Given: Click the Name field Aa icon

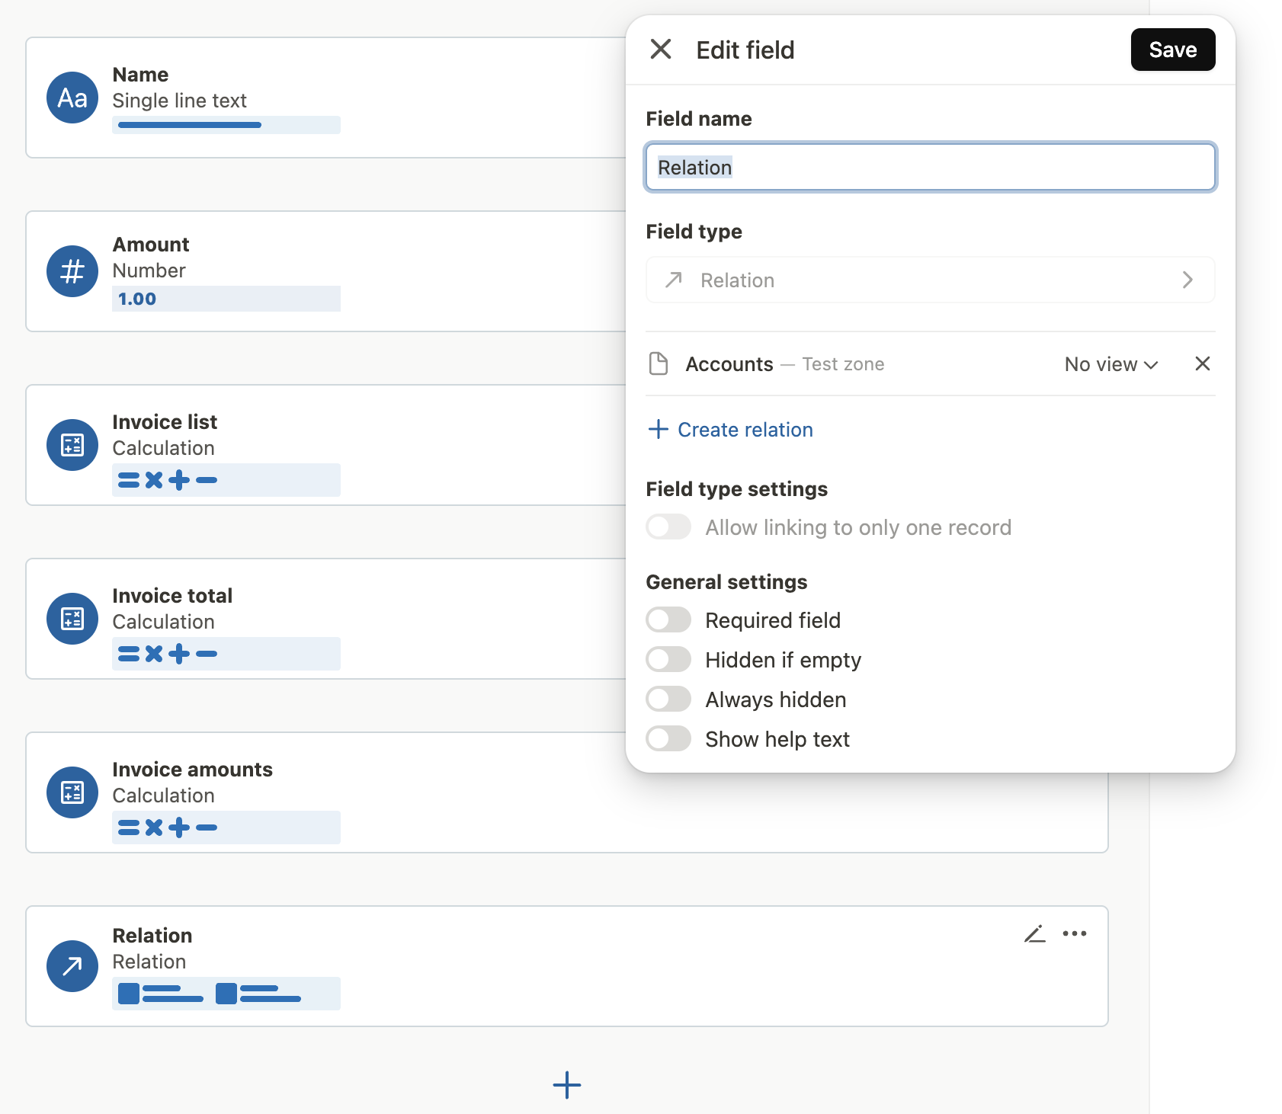Looking at the screenshot, I should [72, 98].
